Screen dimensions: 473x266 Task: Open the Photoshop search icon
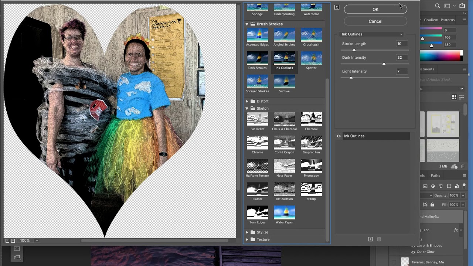coord(438,6)
